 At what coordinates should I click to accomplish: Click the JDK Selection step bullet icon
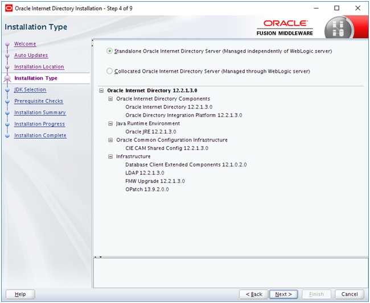coord(7,90)
